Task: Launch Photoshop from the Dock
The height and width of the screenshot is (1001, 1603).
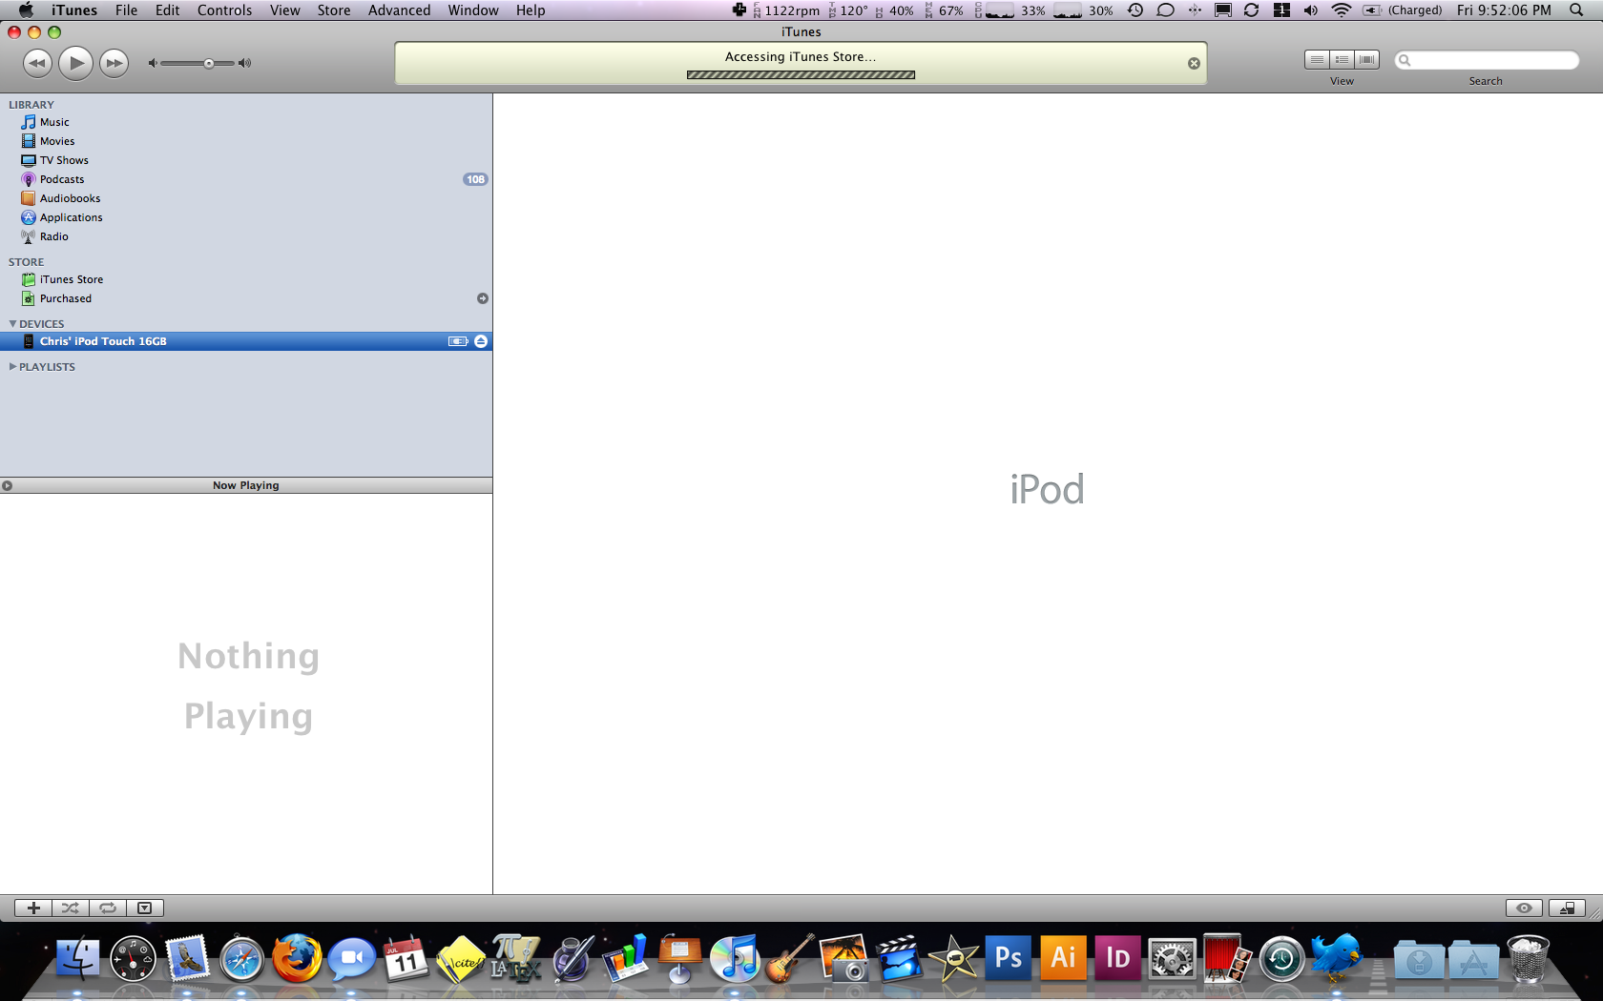Action: coord(1008,958)
